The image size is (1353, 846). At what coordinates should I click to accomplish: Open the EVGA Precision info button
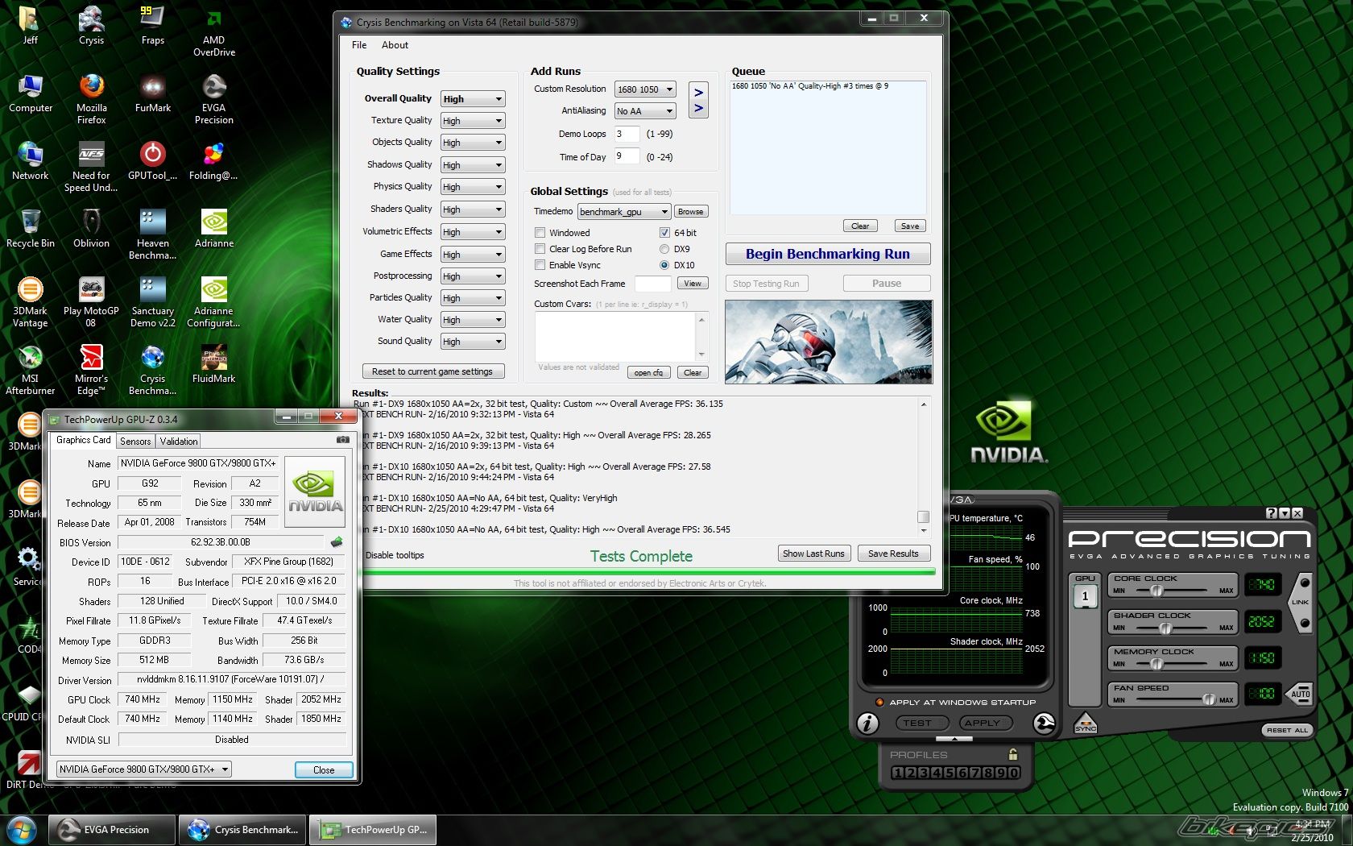pos(867,724)
